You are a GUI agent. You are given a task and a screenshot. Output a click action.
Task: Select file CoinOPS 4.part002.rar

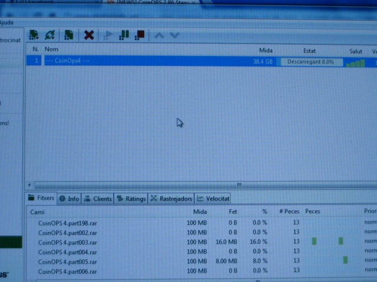(x=68, y=233)
